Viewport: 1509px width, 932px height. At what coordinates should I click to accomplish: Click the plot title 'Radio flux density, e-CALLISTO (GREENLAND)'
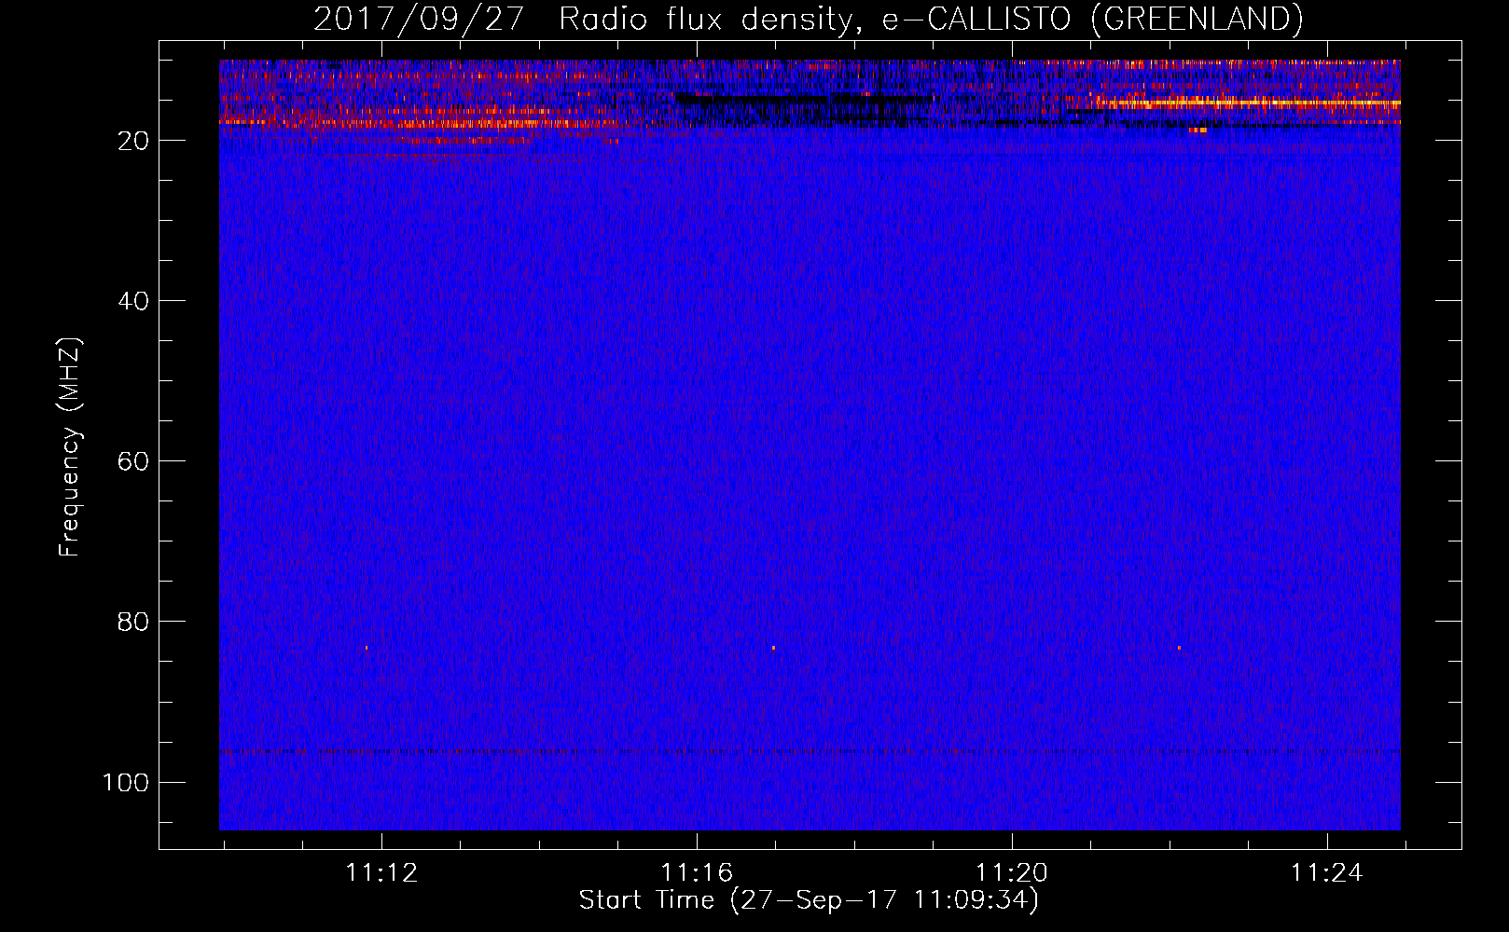(930, 19)
